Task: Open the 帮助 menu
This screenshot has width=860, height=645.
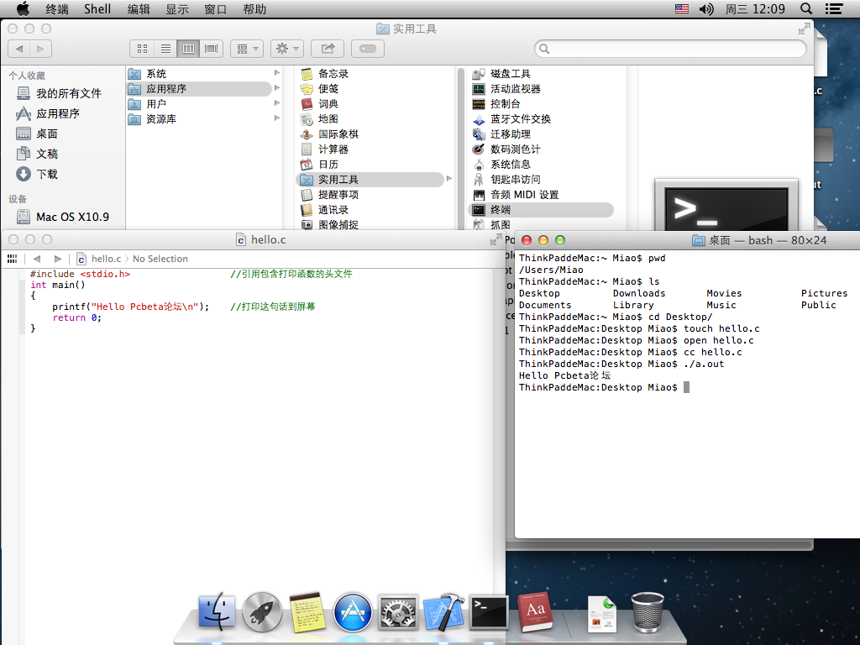Action: coord(254,8)
